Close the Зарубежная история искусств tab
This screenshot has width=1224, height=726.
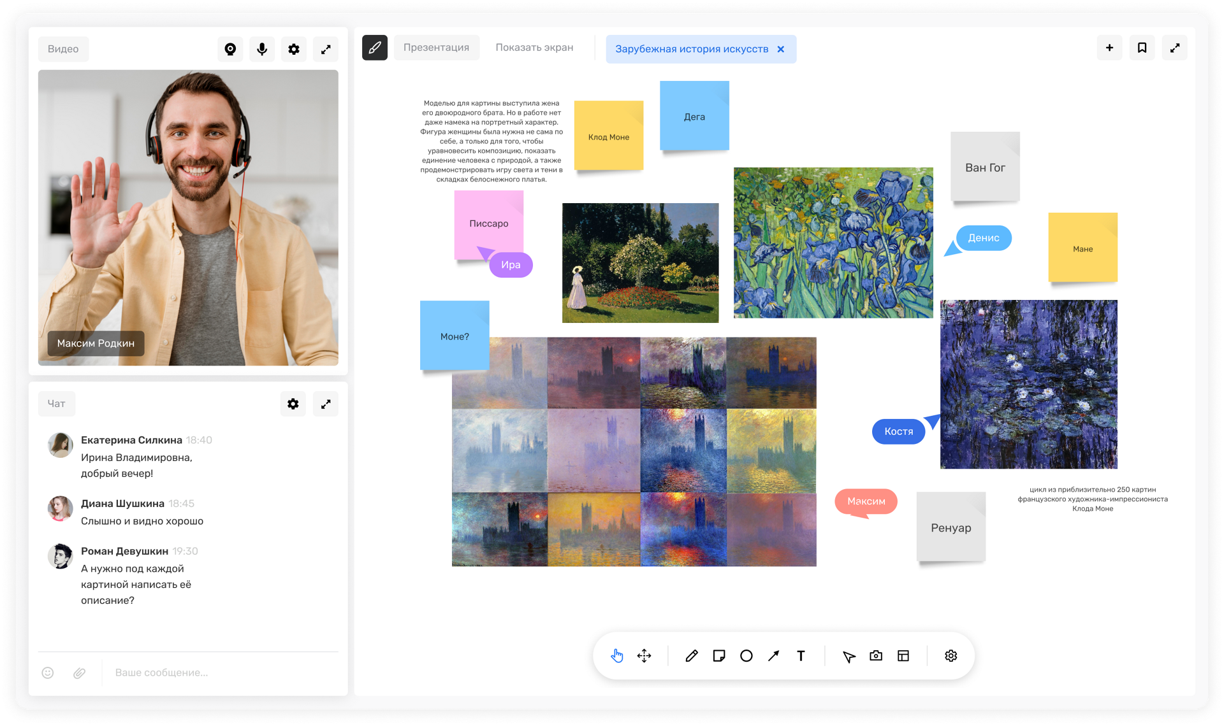(781, 49)
